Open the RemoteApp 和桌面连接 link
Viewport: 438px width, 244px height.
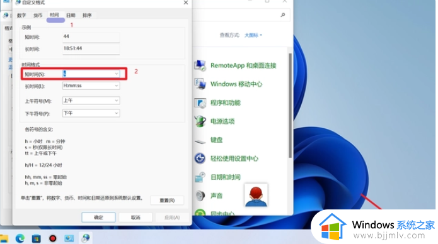click(243, 65)
